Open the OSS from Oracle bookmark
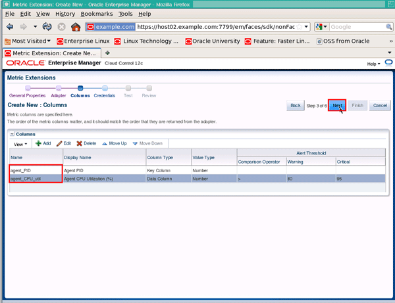Screen dimensions: 395x303 click(x=343, y=41)
